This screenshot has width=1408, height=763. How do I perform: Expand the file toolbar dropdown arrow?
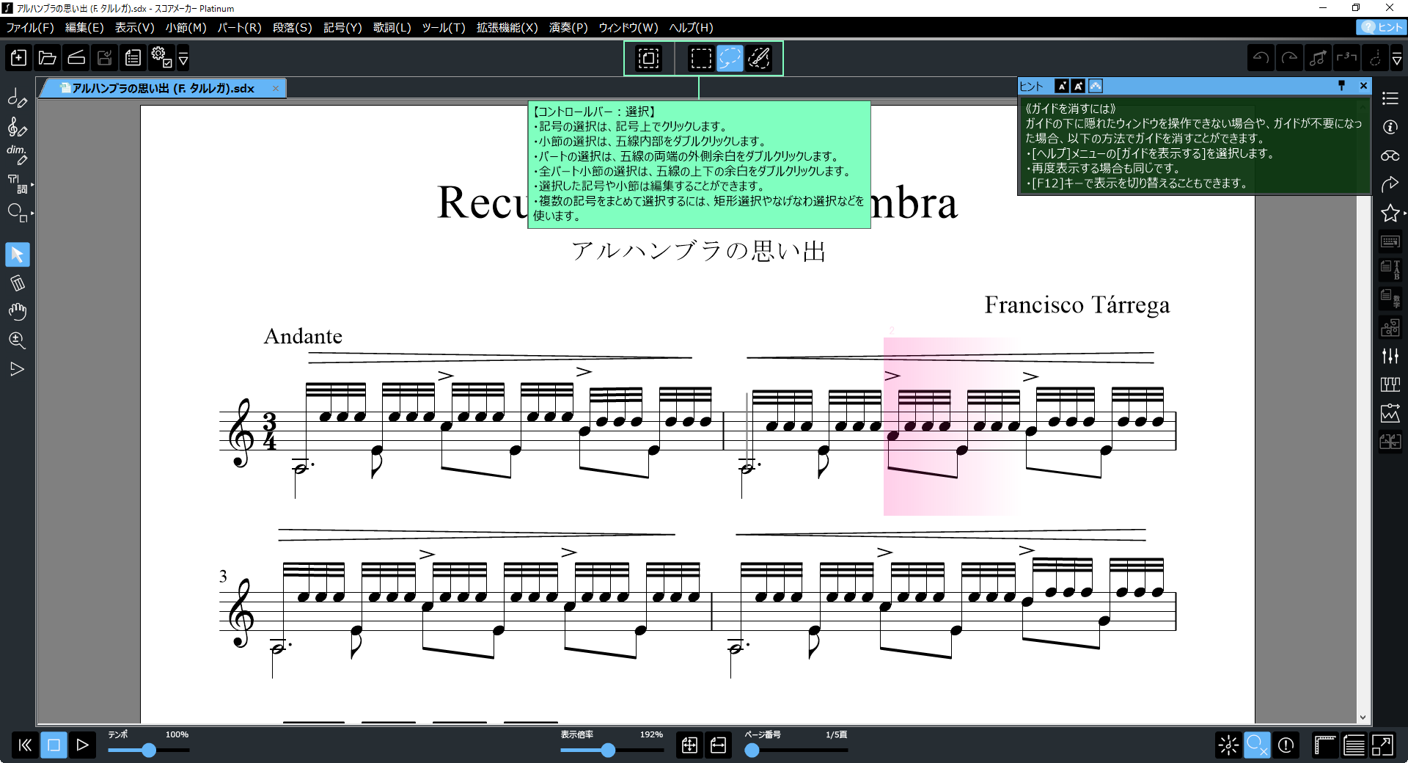(183, 57)
